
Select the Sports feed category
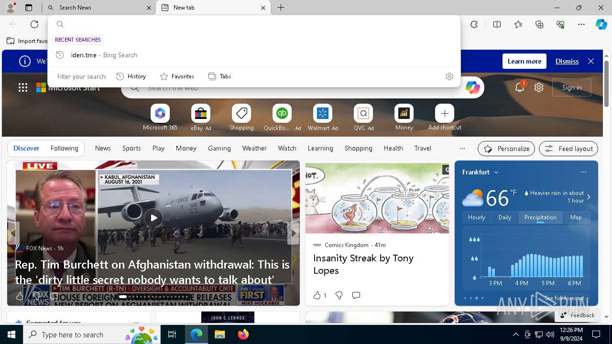coord(131,149)
